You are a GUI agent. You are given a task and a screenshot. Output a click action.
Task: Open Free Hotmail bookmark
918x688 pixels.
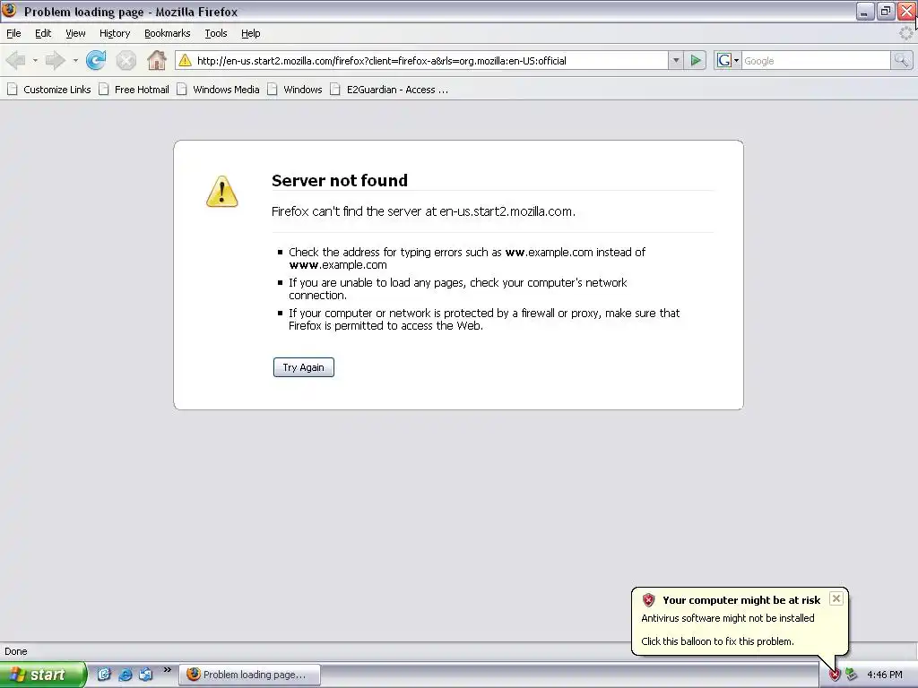click(134, 90)
